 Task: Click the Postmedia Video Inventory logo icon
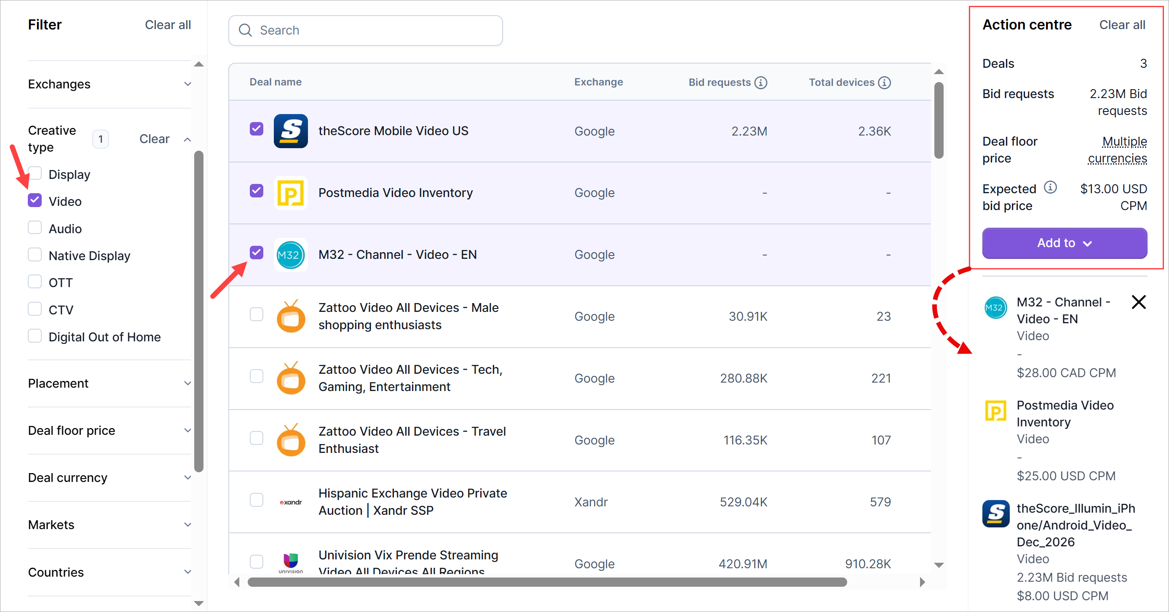pyautogui.click(x=290, y=193)
